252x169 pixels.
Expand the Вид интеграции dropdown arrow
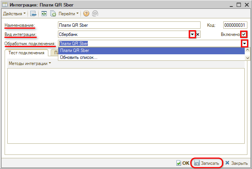pyautogui.click(x=192, y=34)
